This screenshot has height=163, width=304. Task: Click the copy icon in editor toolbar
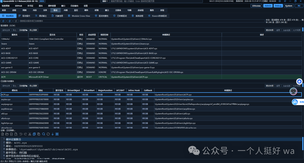[x=34, y=134]
